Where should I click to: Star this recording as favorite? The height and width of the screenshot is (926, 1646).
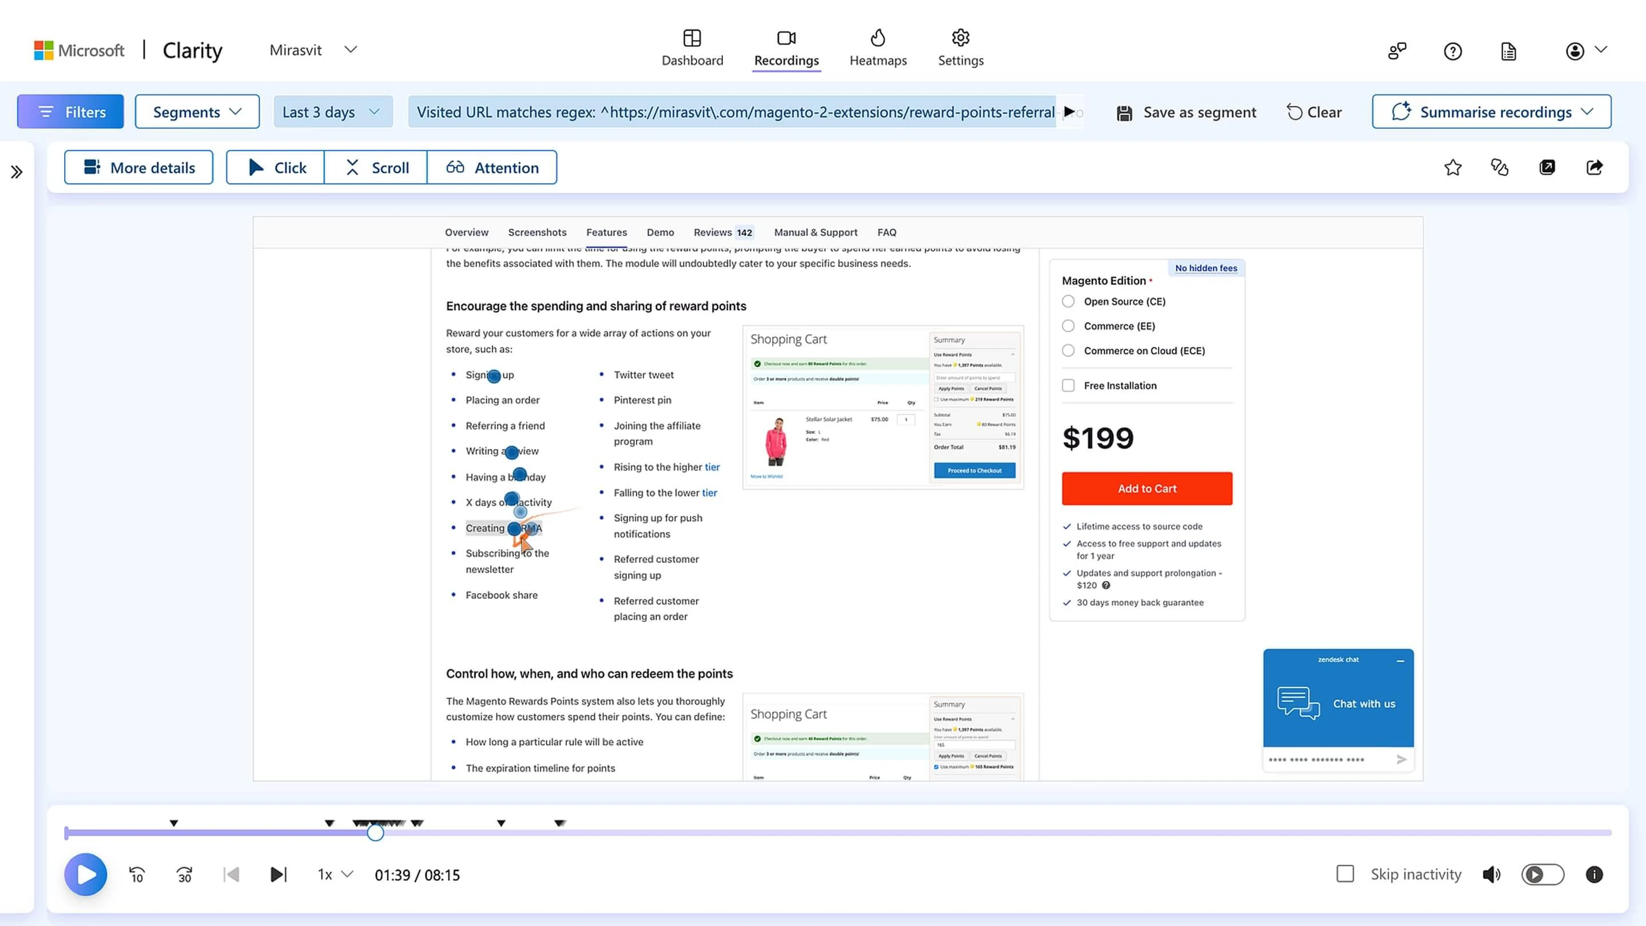coord(1452,168)
